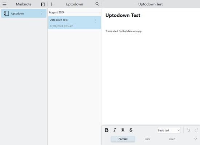200x145 pixels.
Task: Switch to the Format tab
Action: (x=123, y=139)
